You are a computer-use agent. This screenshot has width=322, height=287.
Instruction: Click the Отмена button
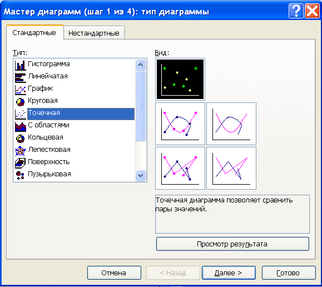(114, 273)
